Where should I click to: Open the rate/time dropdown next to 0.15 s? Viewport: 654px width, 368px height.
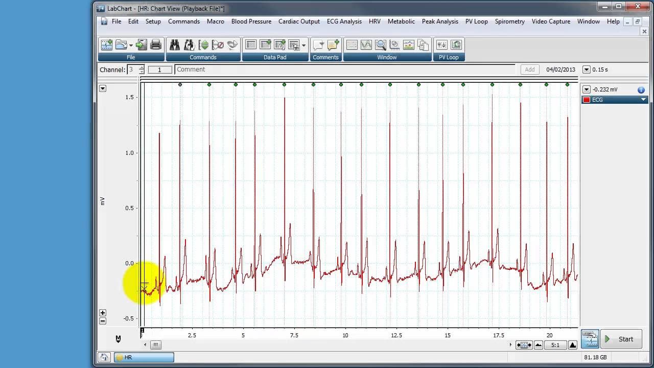(x=587, y=70)
